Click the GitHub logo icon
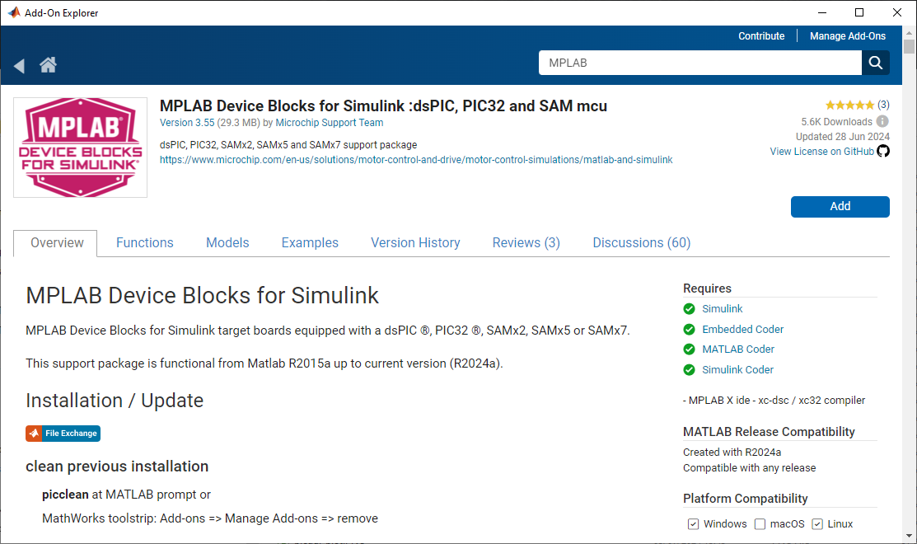 point(883,152)
